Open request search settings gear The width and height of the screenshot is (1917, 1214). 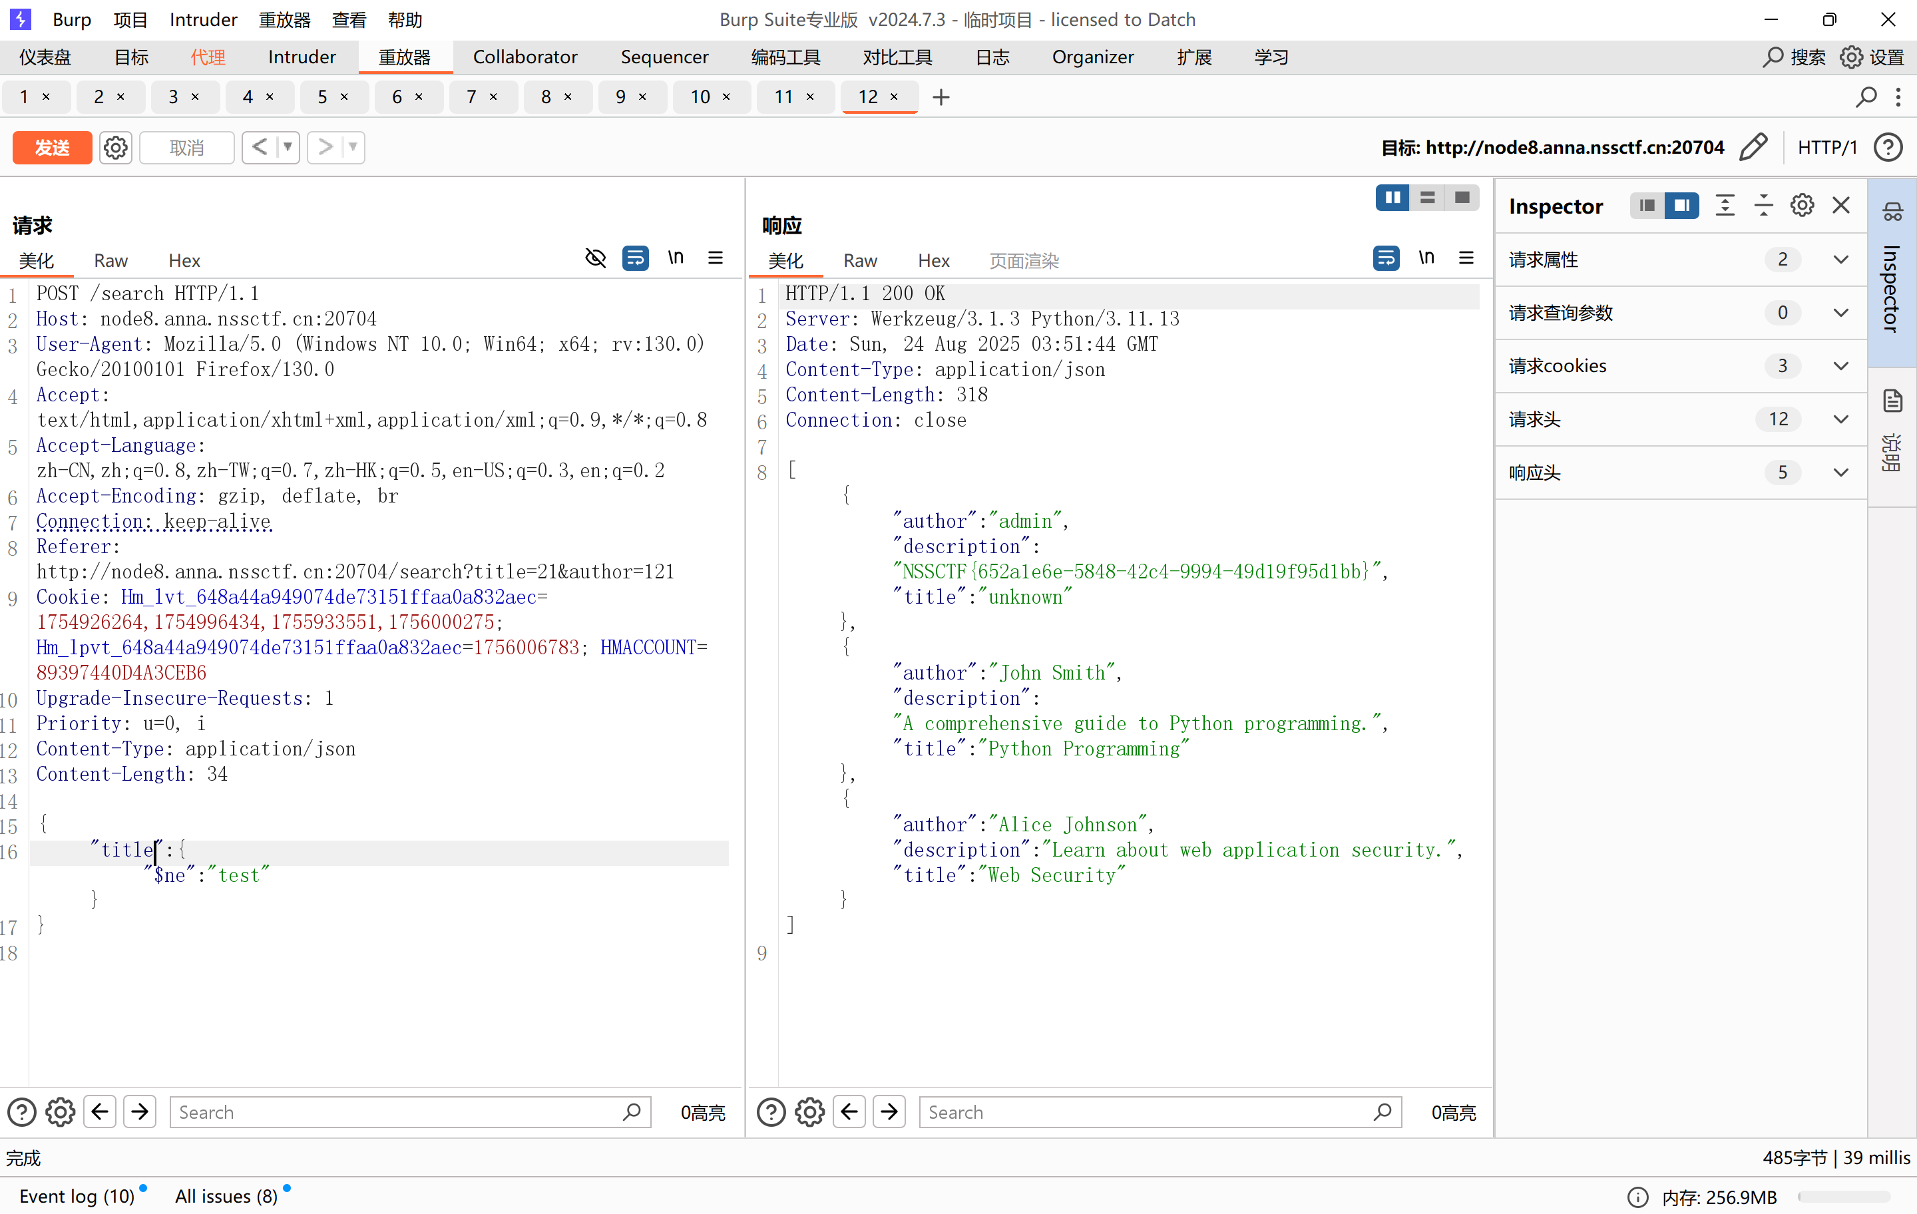(61, 1112)
